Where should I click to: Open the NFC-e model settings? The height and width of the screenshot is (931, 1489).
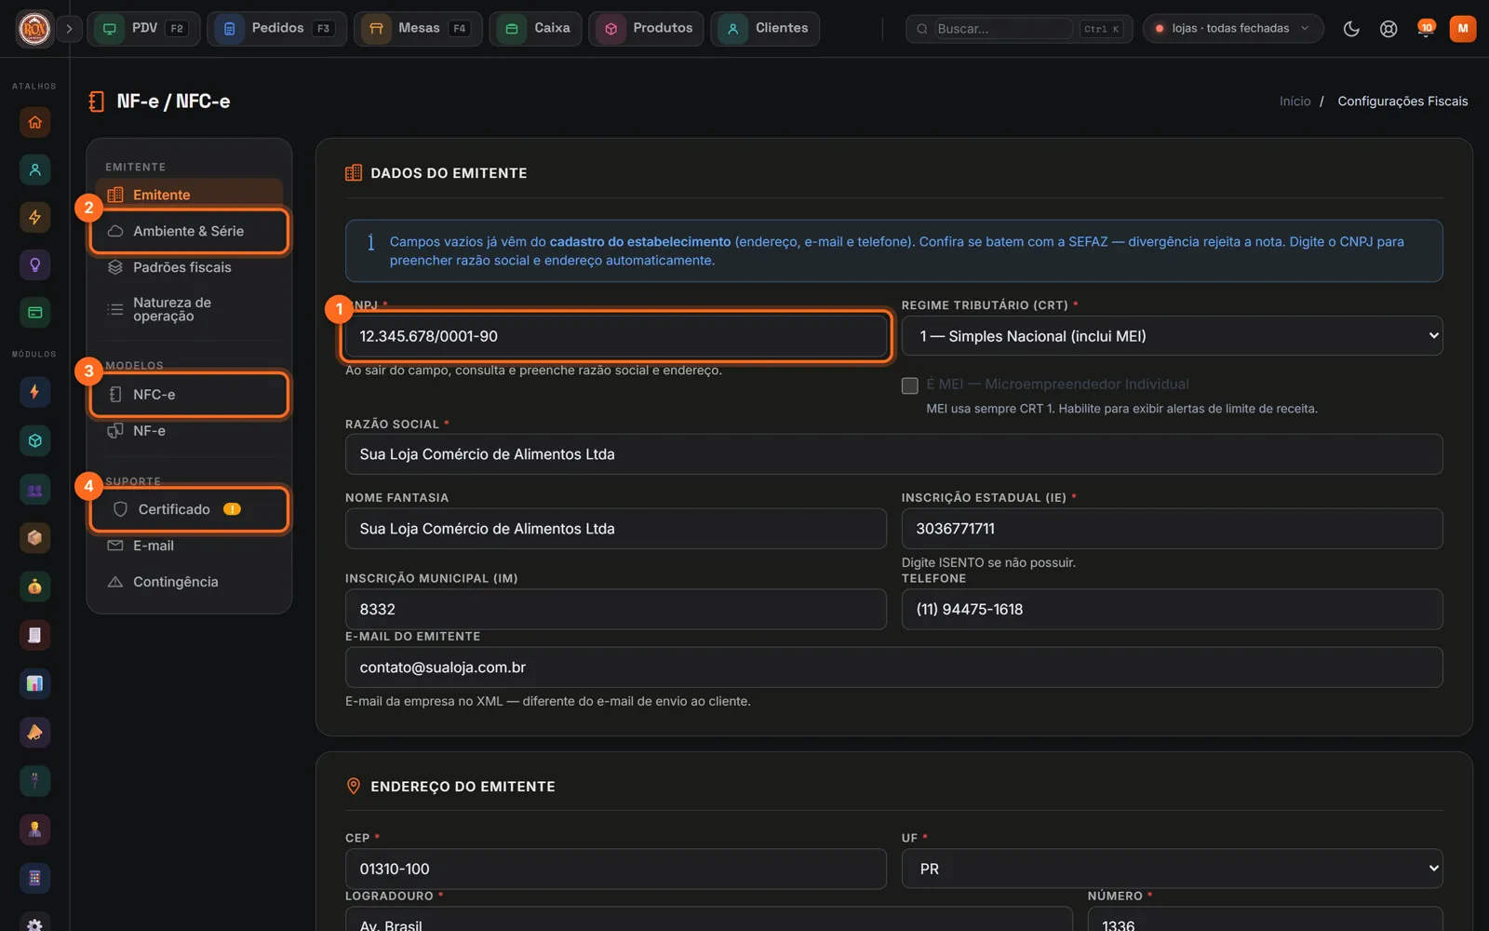tap(189, 395)
